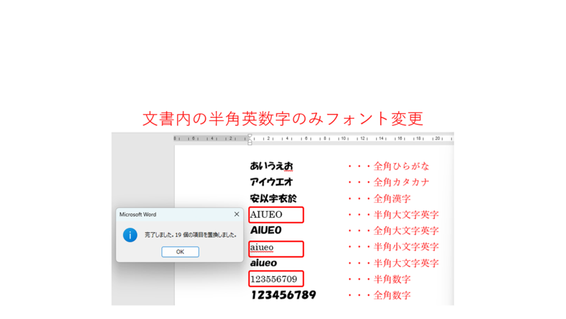The image size is (566, 319).
Task: Click the Microsoft Word dialog title
Action: 138,215
